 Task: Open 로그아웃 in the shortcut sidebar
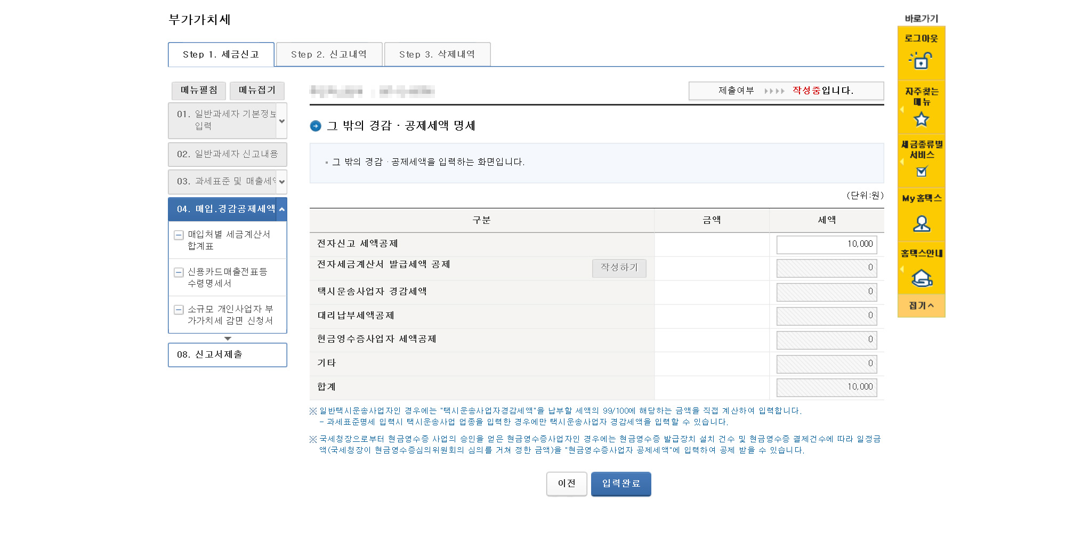coord(921,38)
